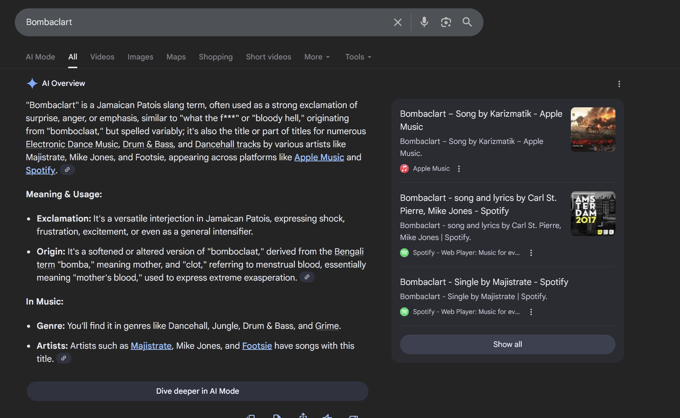The width and height of the screenshot is (680, 418).
Task: Click the source link chip after 'extreme exasperation.'
Action: [307, 277]
